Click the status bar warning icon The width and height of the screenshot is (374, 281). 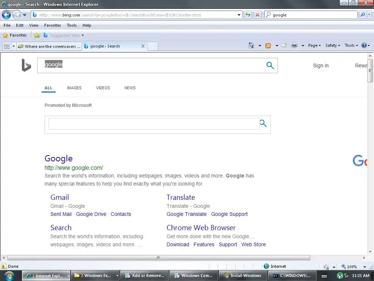click(x=4, y=266)
